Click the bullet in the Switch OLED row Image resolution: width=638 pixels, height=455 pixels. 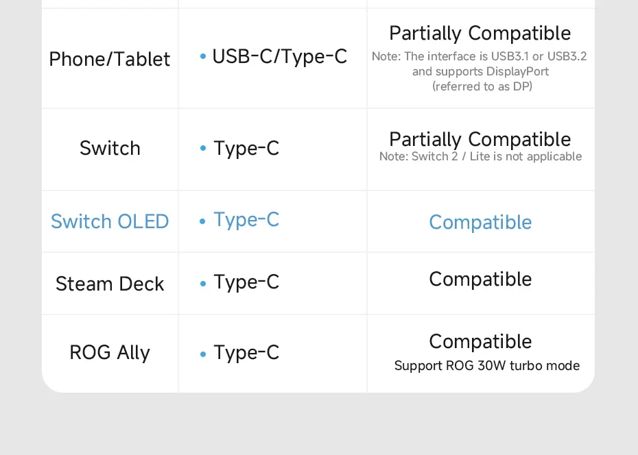point(202,221)
